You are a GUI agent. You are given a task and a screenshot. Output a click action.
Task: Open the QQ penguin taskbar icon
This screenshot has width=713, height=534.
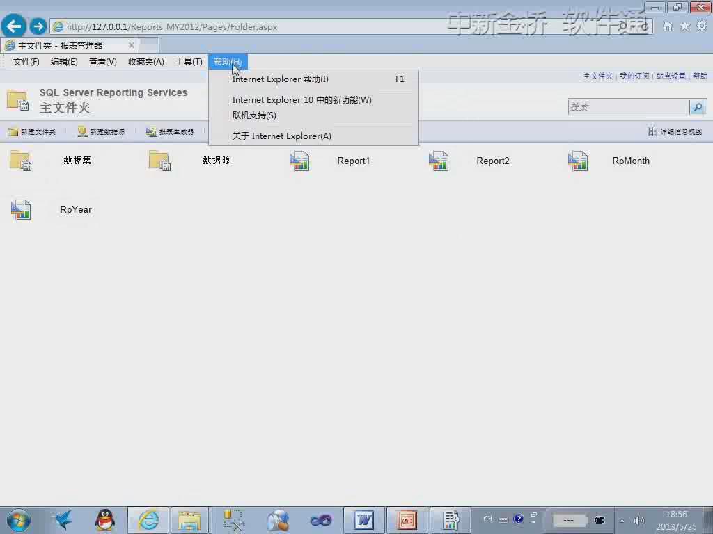(105, 520)
